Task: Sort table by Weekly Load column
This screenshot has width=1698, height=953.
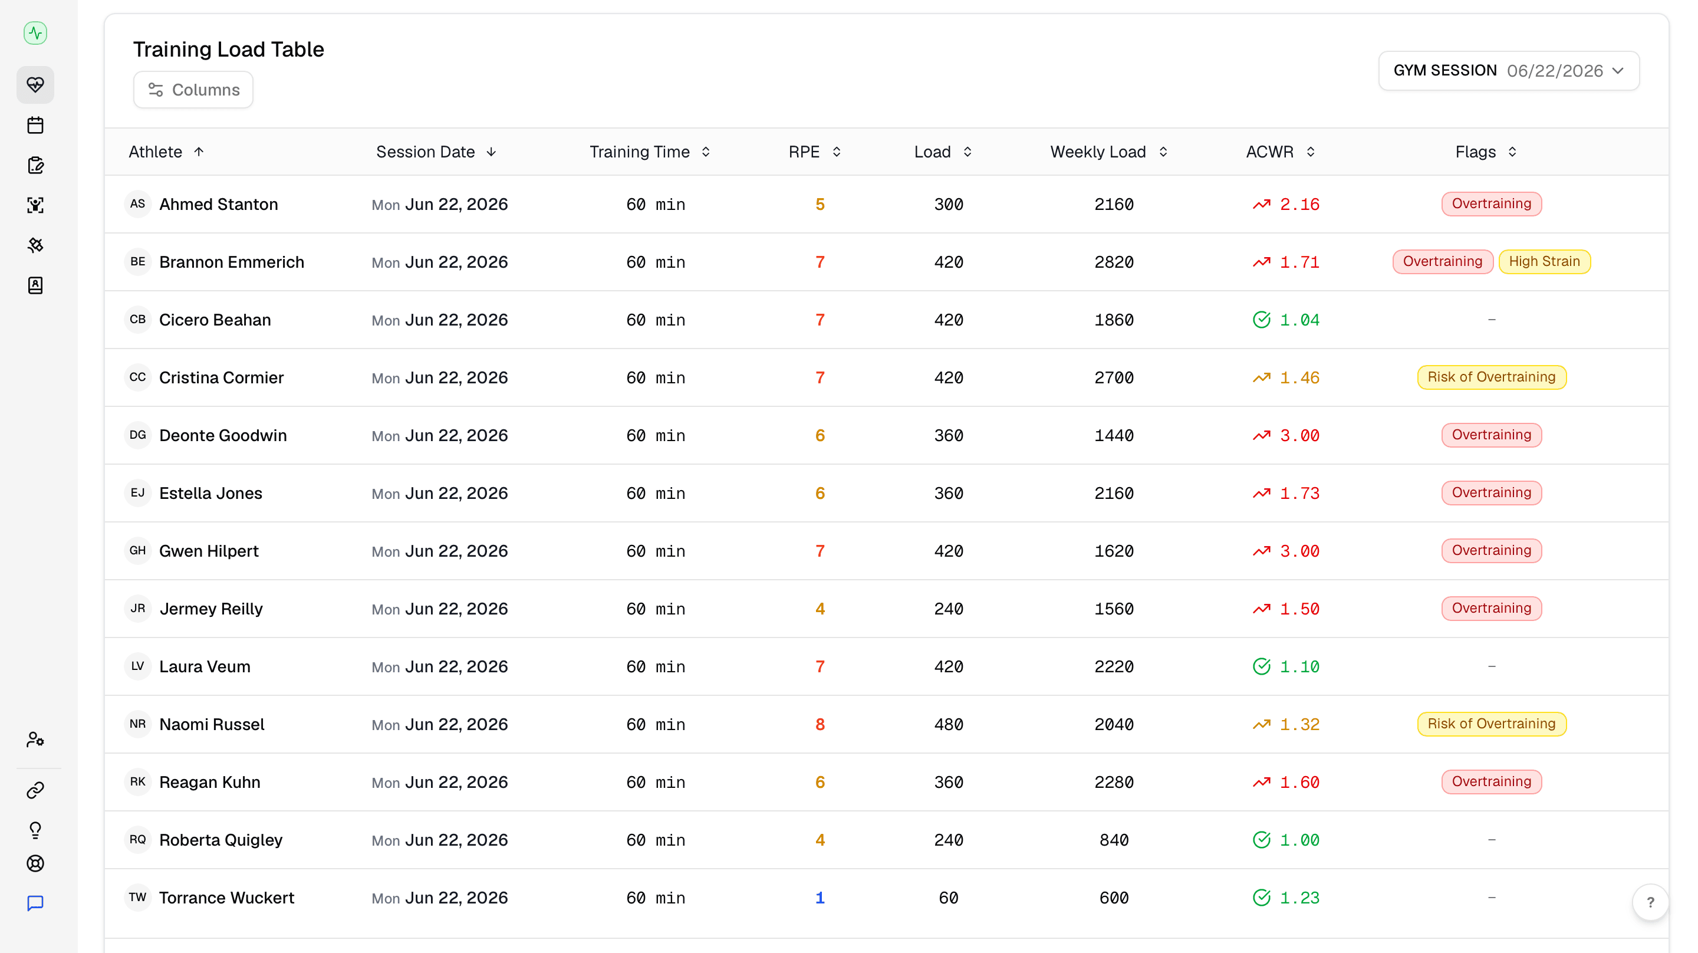Action: [x=1110, y=152]
